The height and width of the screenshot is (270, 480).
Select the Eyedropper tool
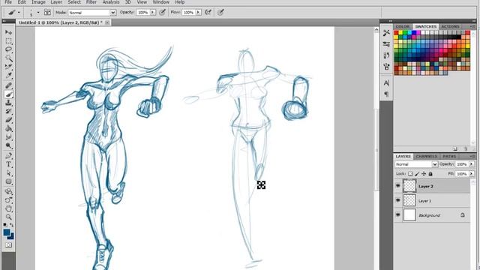pos(8,75)
